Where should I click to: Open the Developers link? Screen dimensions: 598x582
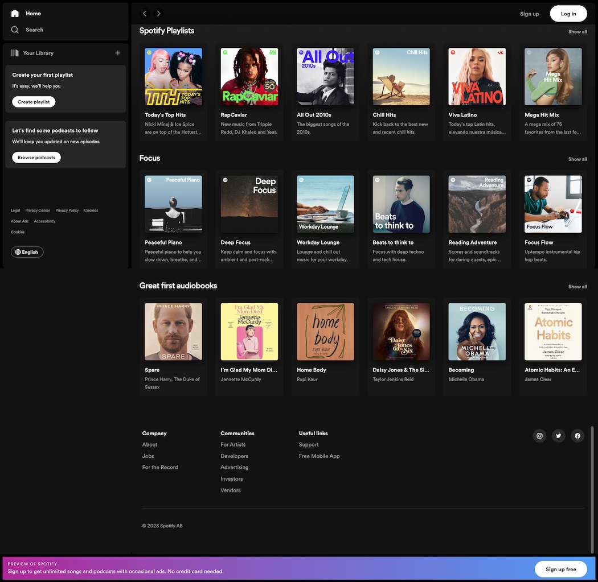point(234,456)
